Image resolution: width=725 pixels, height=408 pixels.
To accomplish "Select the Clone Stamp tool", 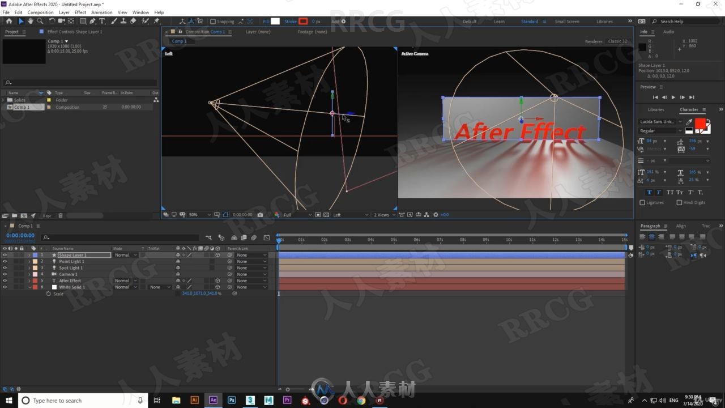I will click(x=123, y=21).
